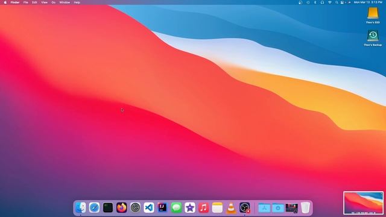
Task: Open the Terminal app in Dock
Action: (x=108, y=207)
